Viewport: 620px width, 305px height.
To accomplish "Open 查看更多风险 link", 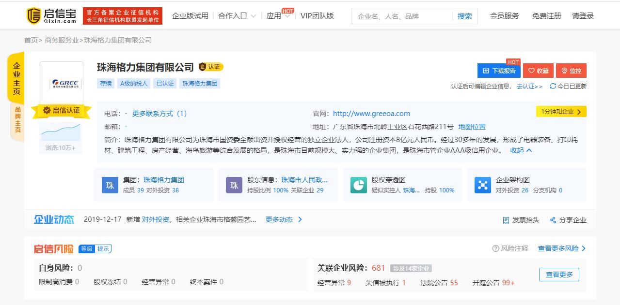I will coord(562,248).
